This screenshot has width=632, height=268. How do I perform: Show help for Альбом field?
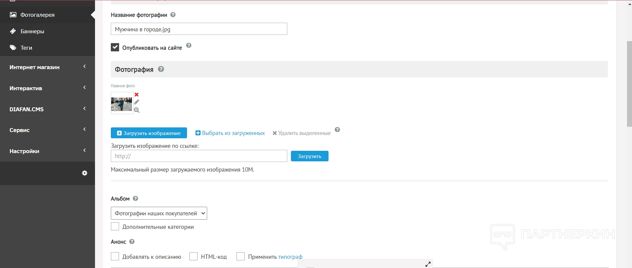click(135, 199)
